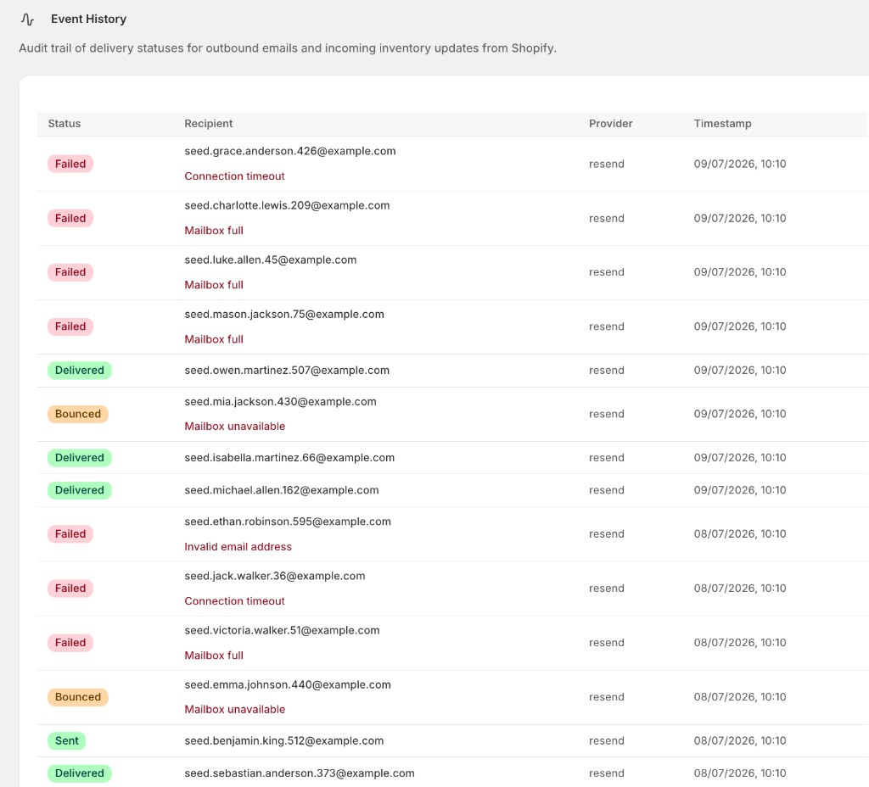Select seed.isabella.martinez.66@example.com recipient
869x787 pixels.
(x=289, y=457)
